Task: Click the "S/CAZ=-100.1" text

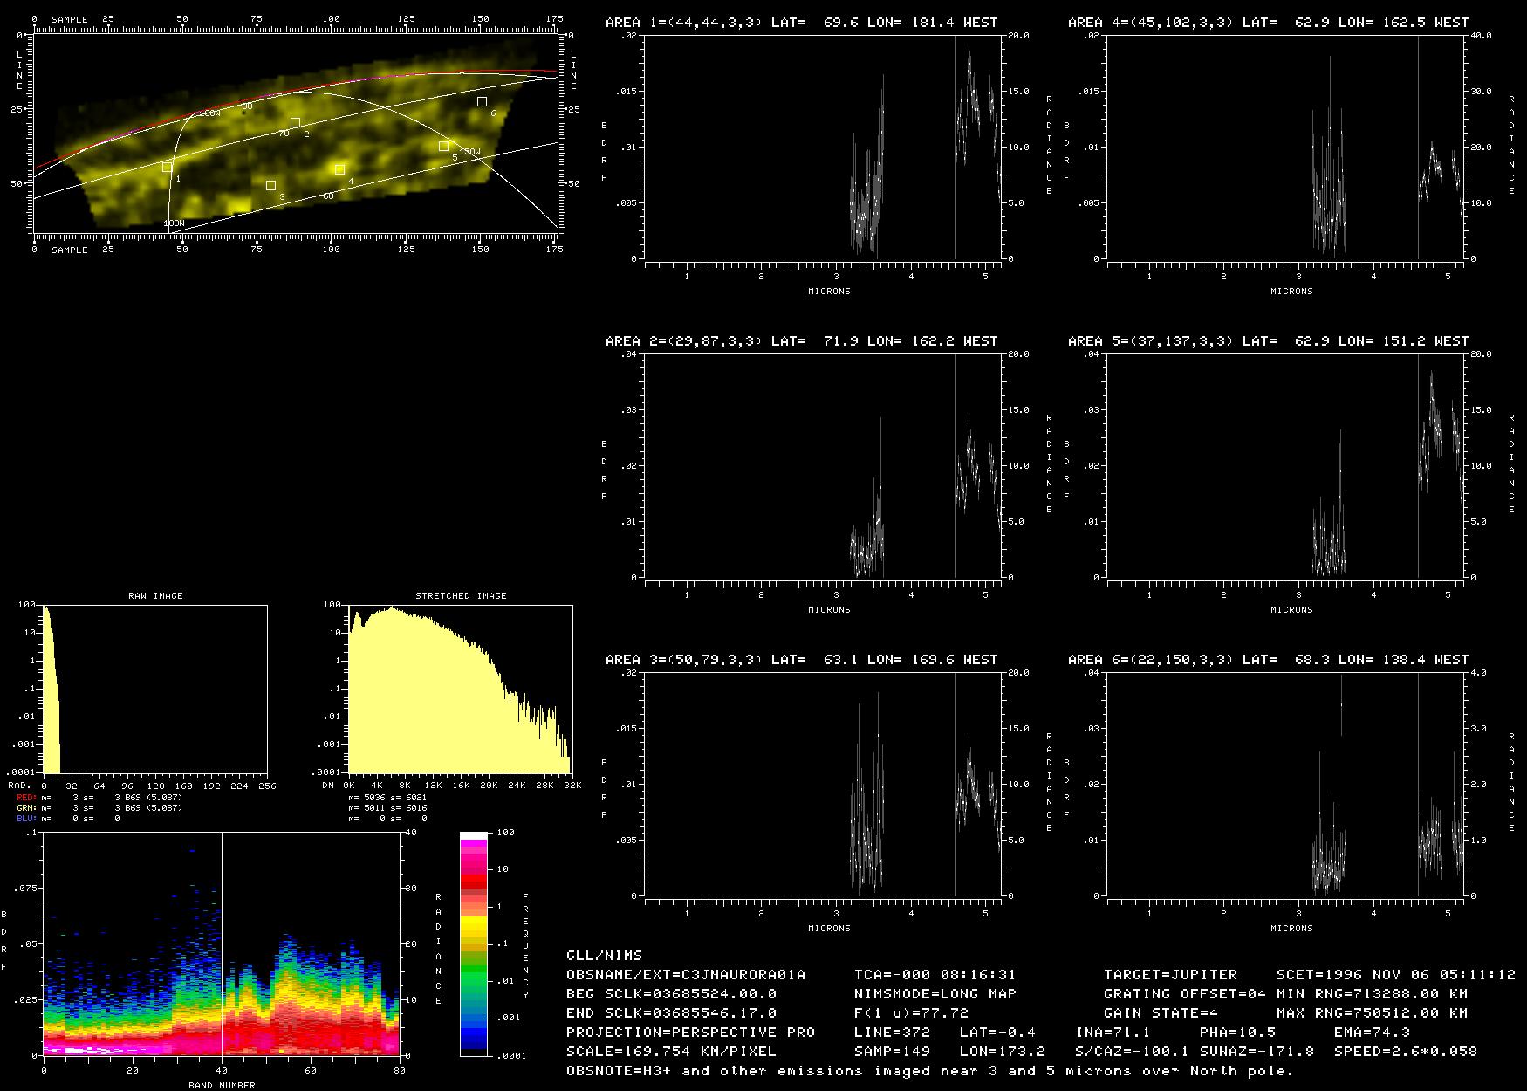Action: (x=1132, y=1052)
